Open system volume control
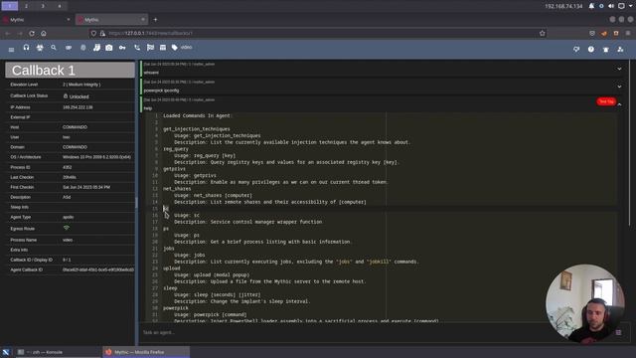Screen dimensions: 636x358 (611, 6)
